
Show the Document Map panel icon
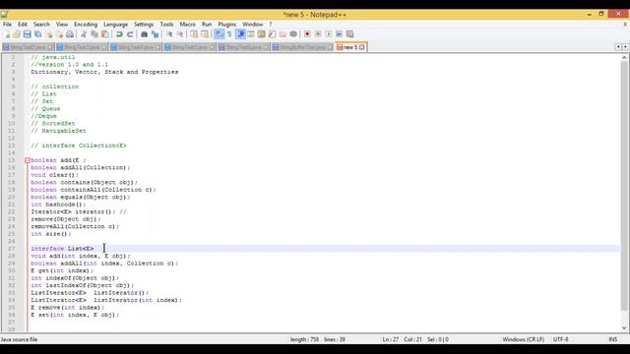261,34
